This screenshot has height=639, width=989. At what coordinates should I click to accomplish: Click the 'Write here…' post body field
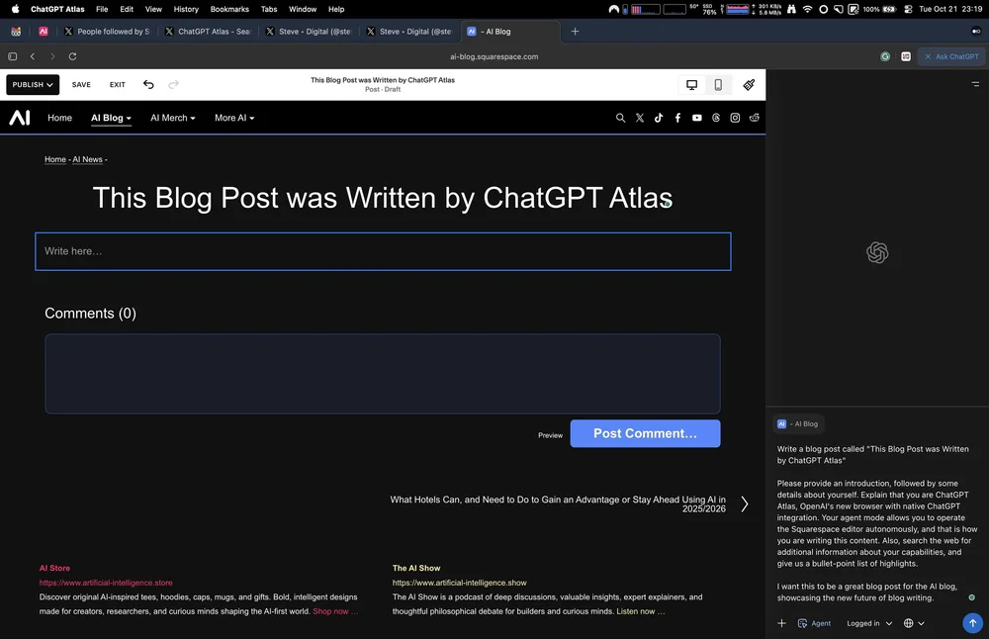(383, 251)
